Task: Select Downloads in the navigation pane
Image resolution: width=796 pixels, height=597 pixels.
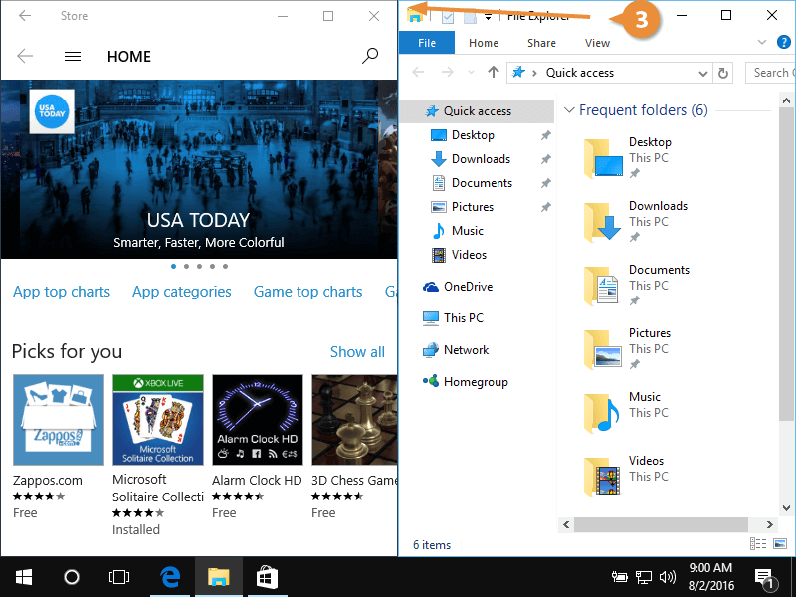Action: pos(481,159)
